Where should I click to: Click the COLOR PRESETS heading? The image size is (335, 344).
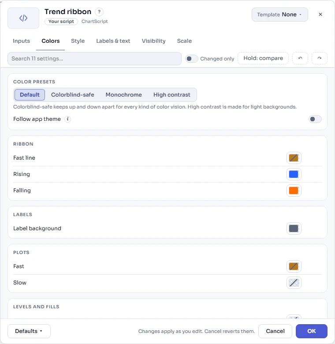34,82
